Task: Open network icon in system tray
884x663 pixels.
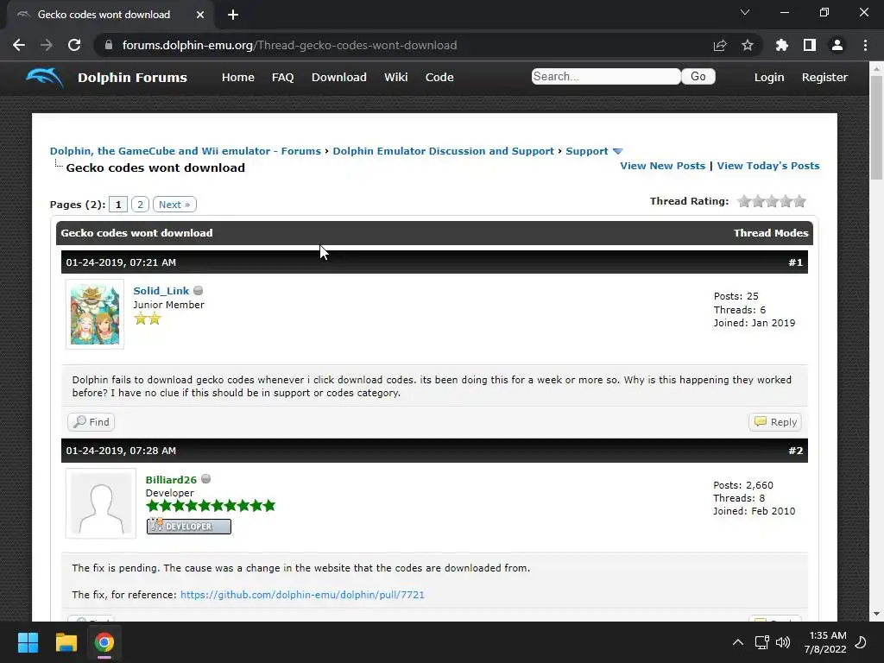Action: click(761, 642)
